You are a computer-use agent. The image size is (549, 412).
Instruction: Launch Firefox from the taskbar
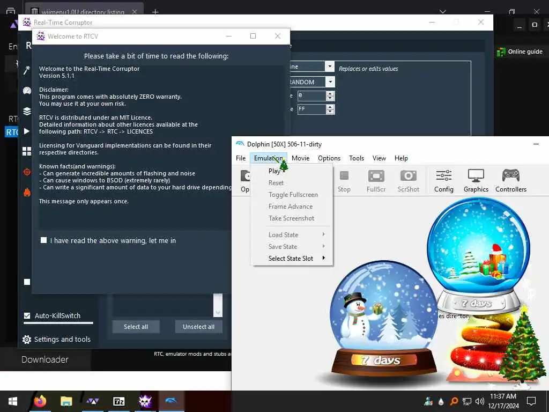point(40,401)
